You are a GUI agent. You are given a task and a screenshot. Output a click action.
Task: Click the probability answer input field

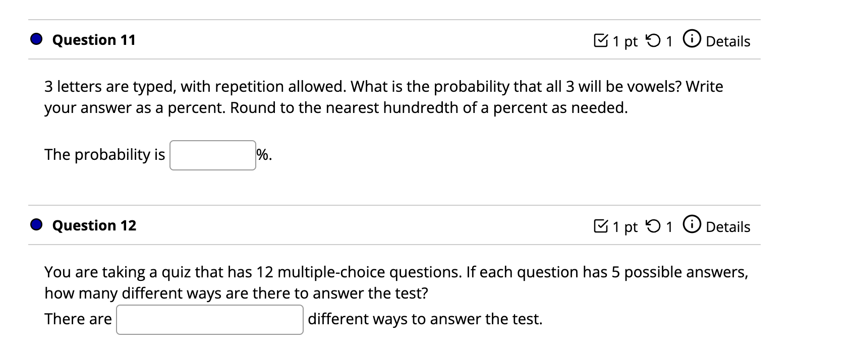[x=212, y=155]
